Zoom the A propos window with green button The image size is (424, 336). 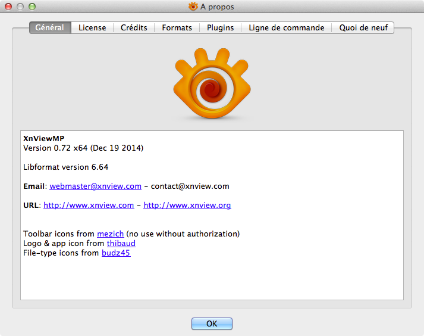click(32, 7)
